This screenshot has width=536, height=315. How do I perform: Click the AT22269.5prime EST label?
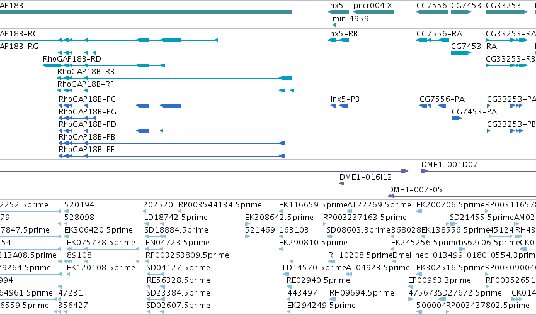click(x=379, y=205)
